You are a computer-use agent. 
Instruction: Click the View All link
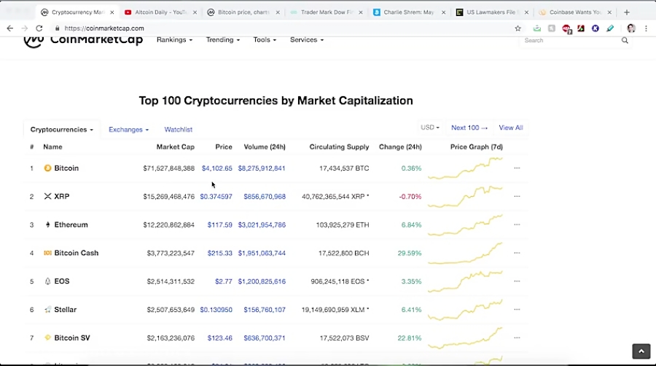511,128
